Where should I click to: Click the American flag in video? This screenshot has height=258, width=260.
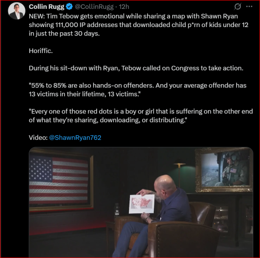[x=60, y=179]
